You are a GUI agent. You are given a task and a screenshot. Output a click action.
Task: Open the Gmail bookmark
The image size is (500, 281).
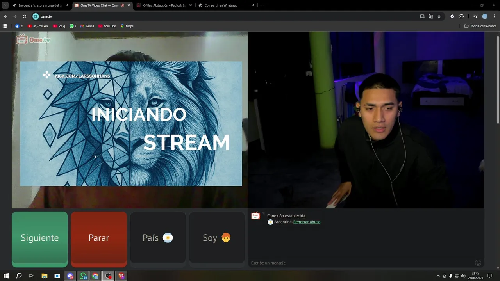coord(87,26)
